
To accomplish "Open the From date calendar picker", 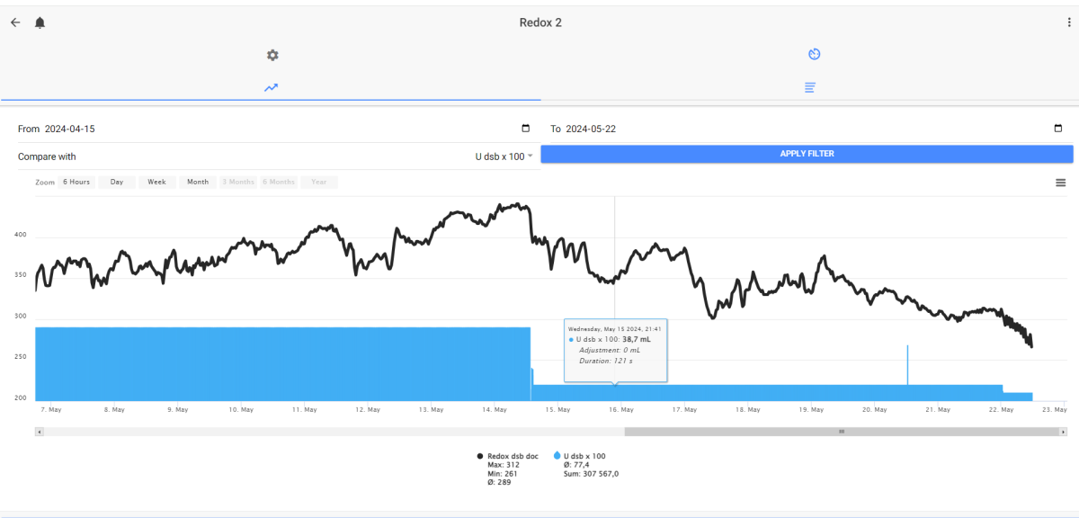I will coord(526,129).
